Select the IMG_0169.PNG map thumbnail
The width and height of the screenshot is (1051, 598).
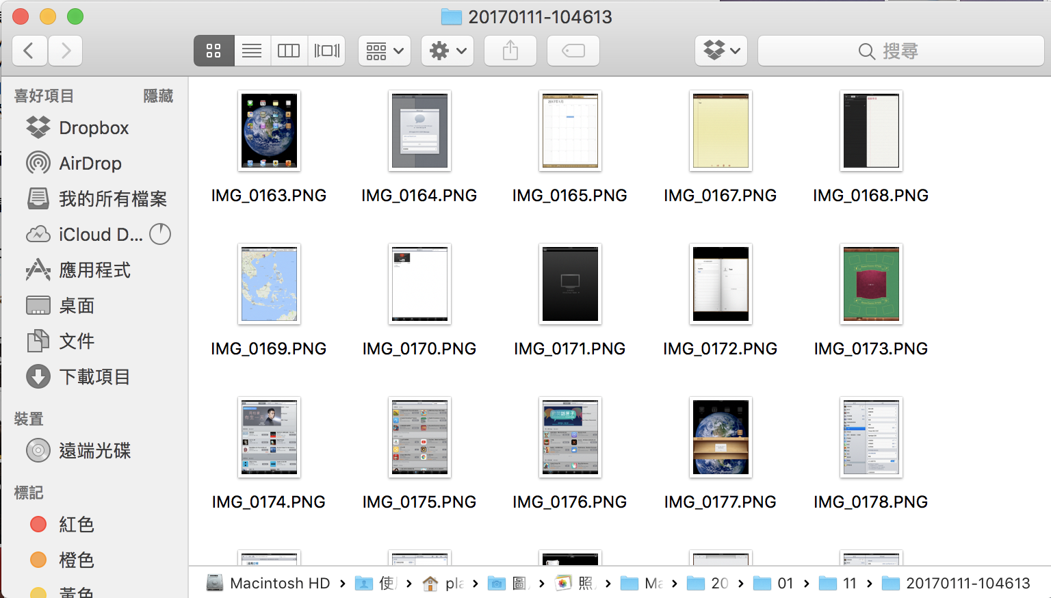(x=269, y=284)
